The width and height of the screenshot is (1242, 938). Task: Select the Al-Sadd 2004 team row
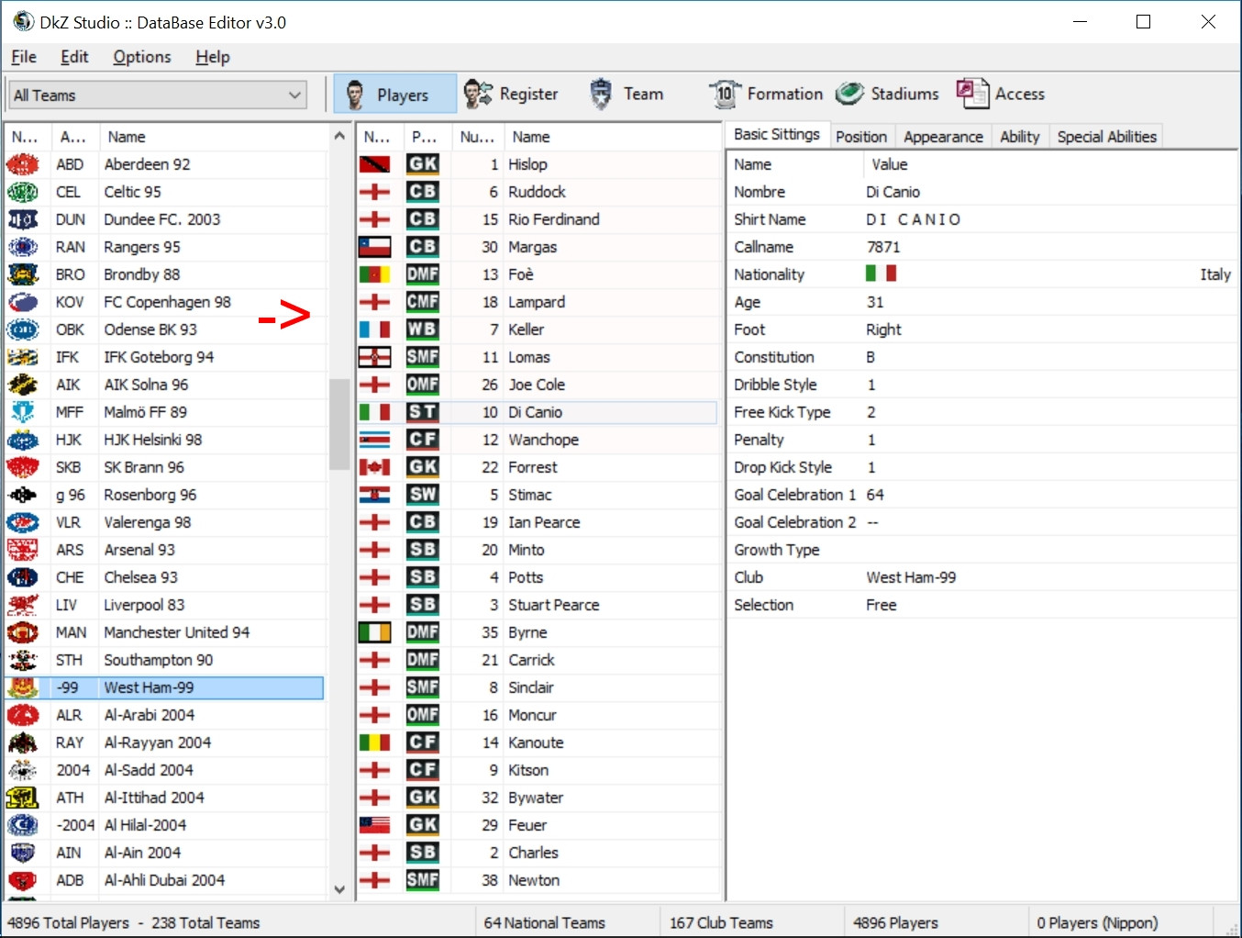[165, 770]
